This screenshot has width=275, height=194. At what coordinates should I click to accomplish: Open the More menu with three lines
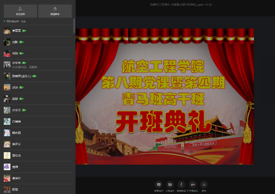click(x=204, y=184)
